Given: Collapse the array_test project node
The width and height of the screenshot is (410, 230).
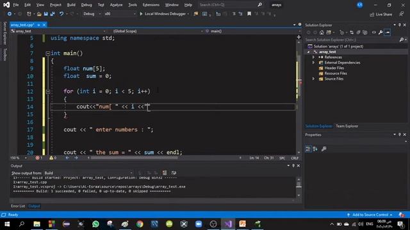Looking at the screenshot, I should pyautogui.click(x=309, y=52).
